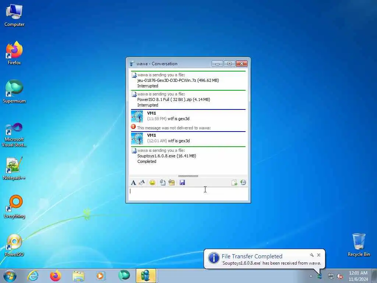Close the wawa Conversation window
Viewport: 377px width, 283px height.
pyautogui.click(x=242, y=64)
